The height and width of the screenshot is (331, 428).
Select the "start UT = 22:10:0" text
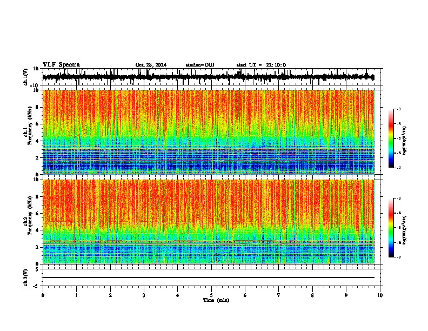click(x=261, y=65)
